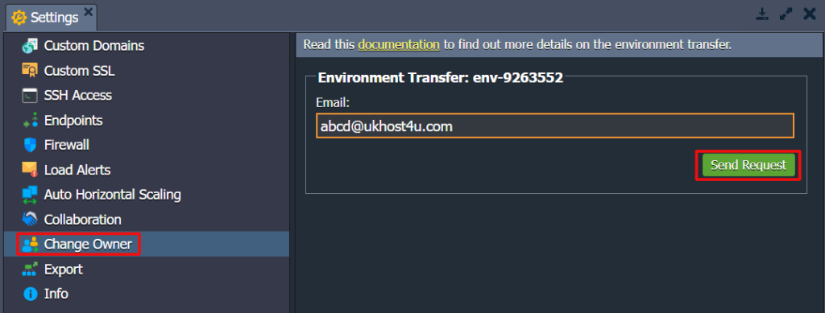Click the Collaboration handshake icon

pyautogui.click(x=30, y=219)
